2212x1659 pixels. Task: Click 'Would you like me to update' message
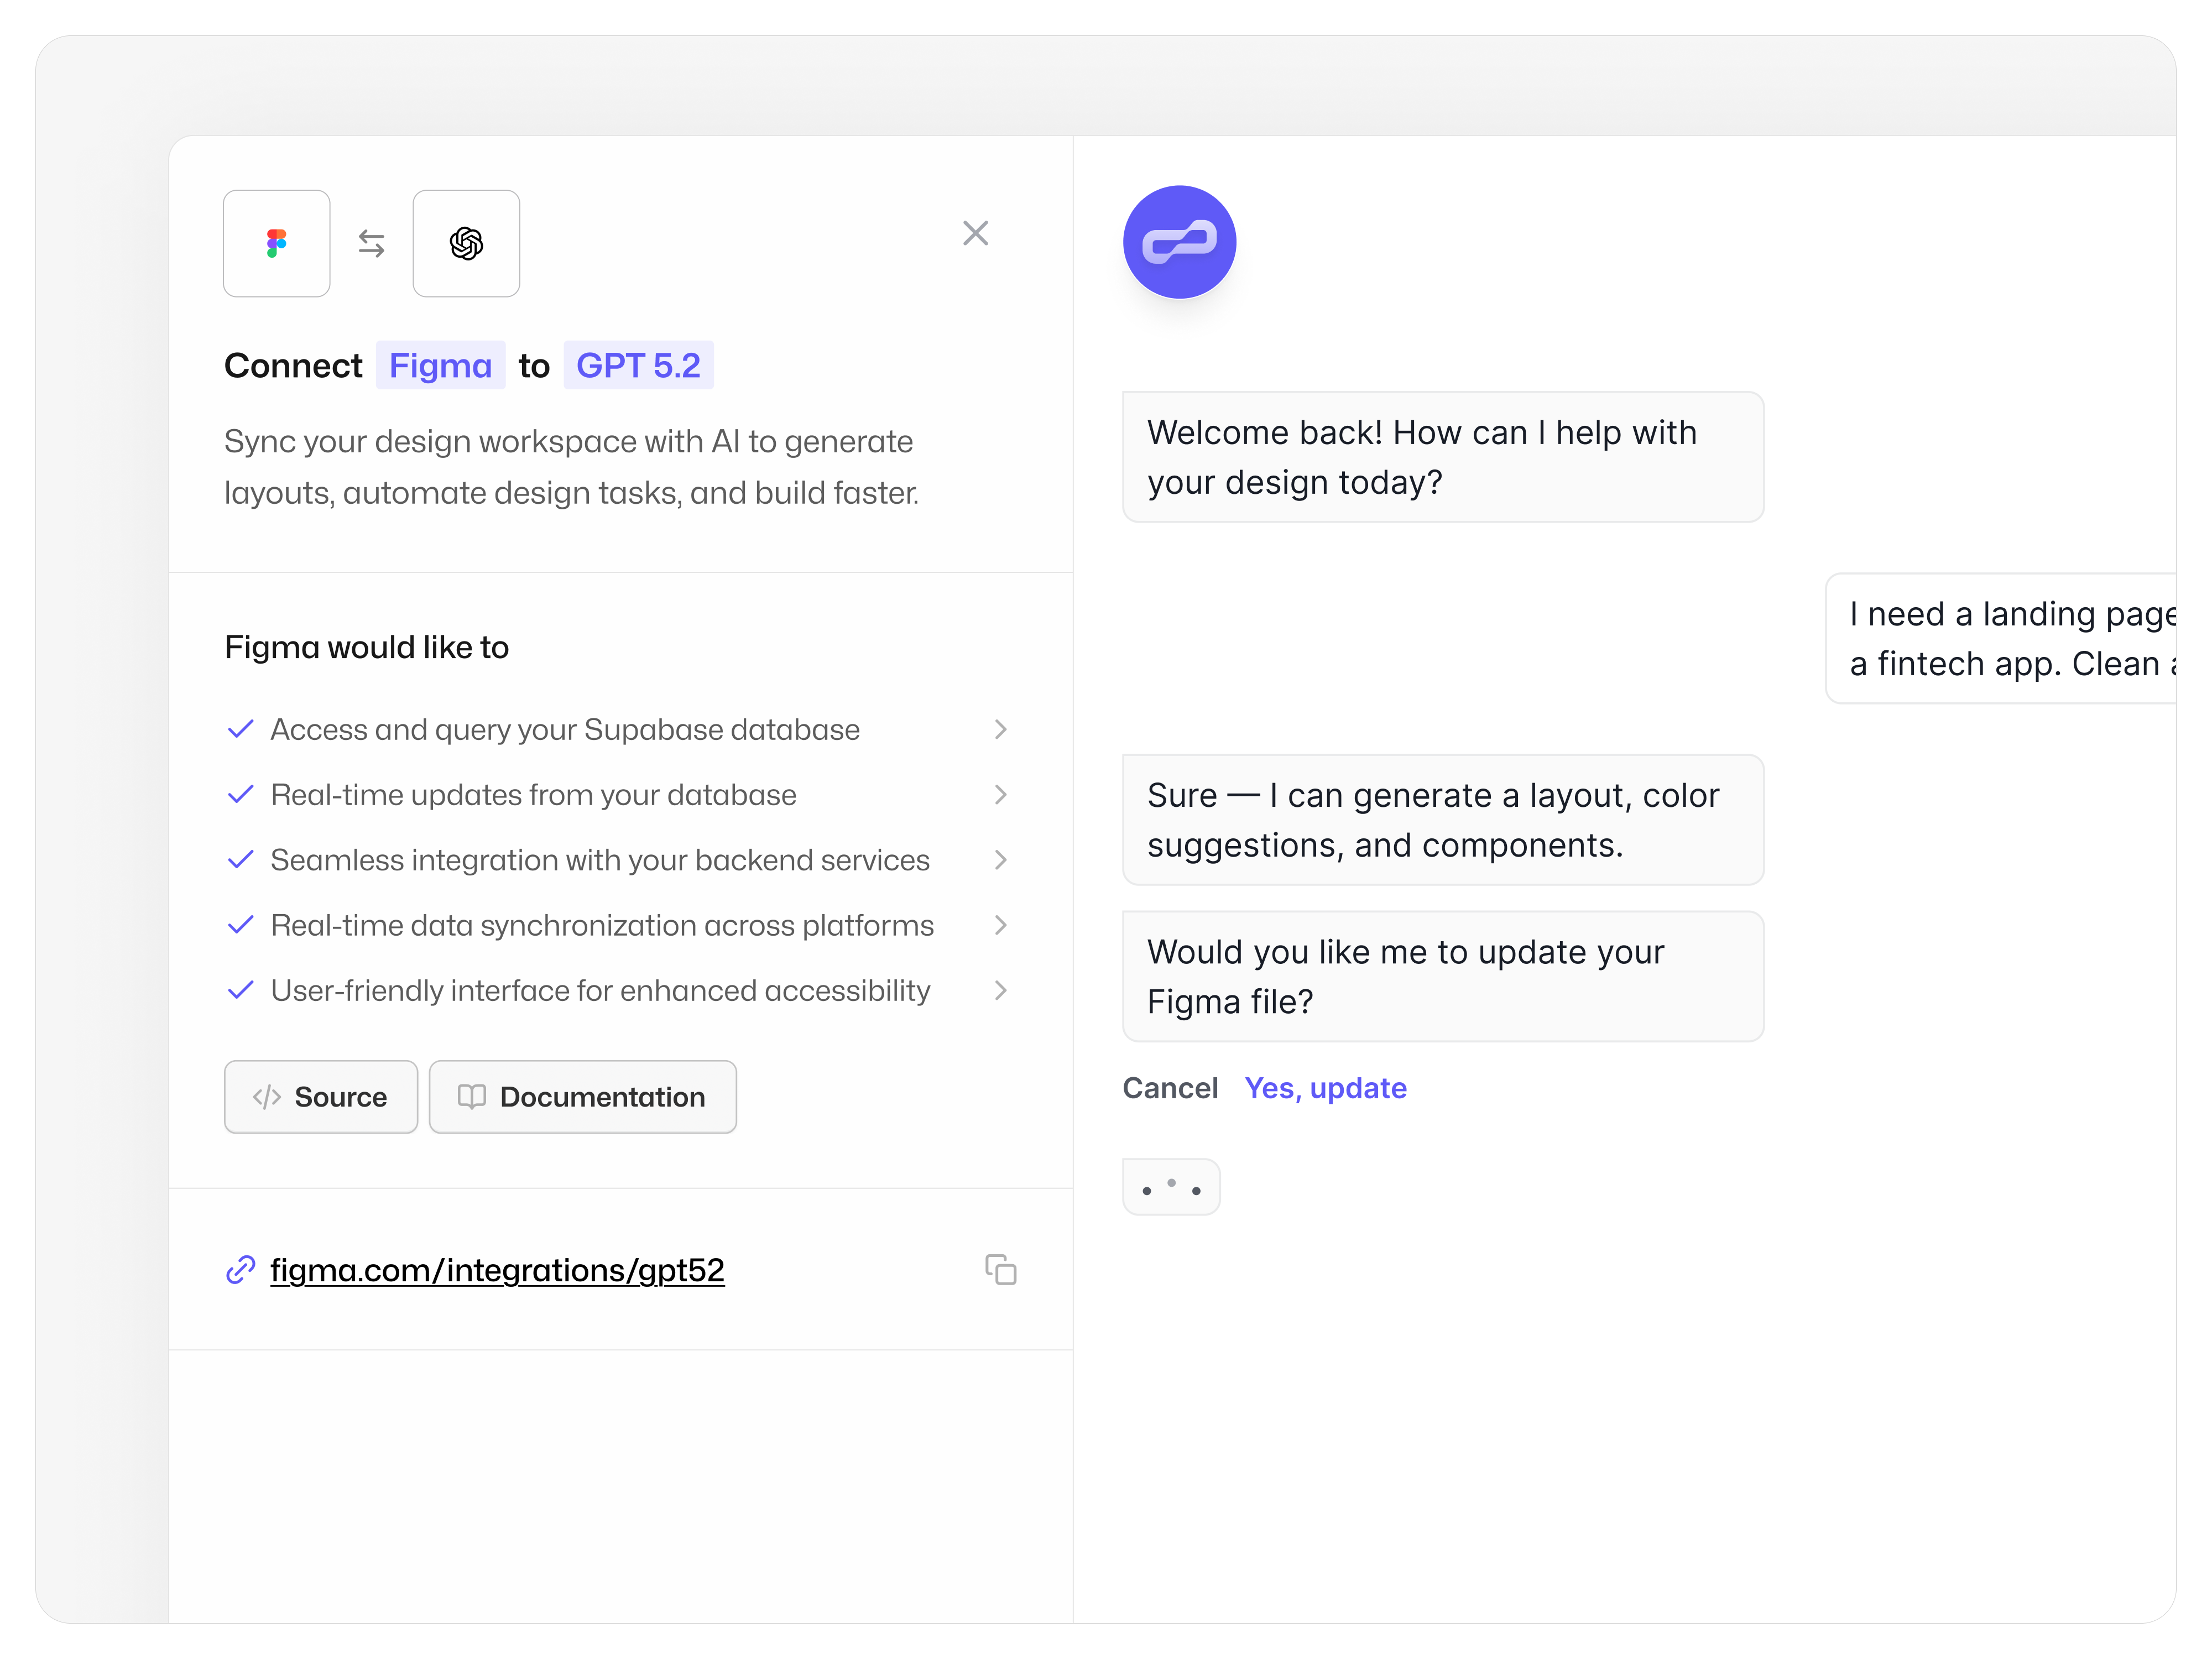tap(1443, 976)
